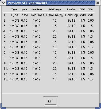Select HaloDose 1e13 in row 4
The image size is (101, 109).
point(37,31)
